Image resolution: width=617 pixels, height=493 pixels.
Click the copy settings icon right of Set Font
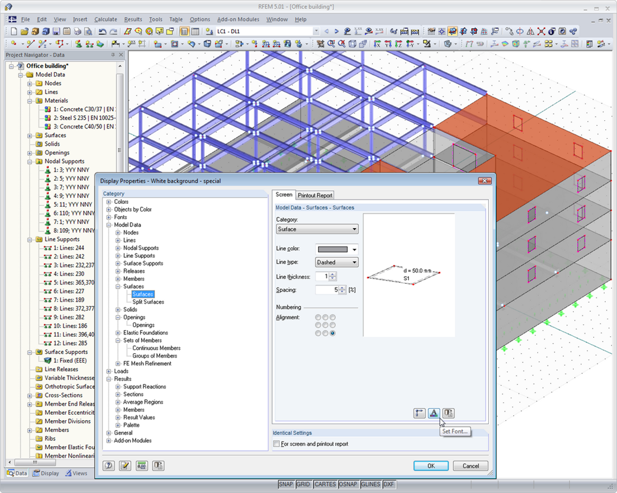click(x=448, y=413)
